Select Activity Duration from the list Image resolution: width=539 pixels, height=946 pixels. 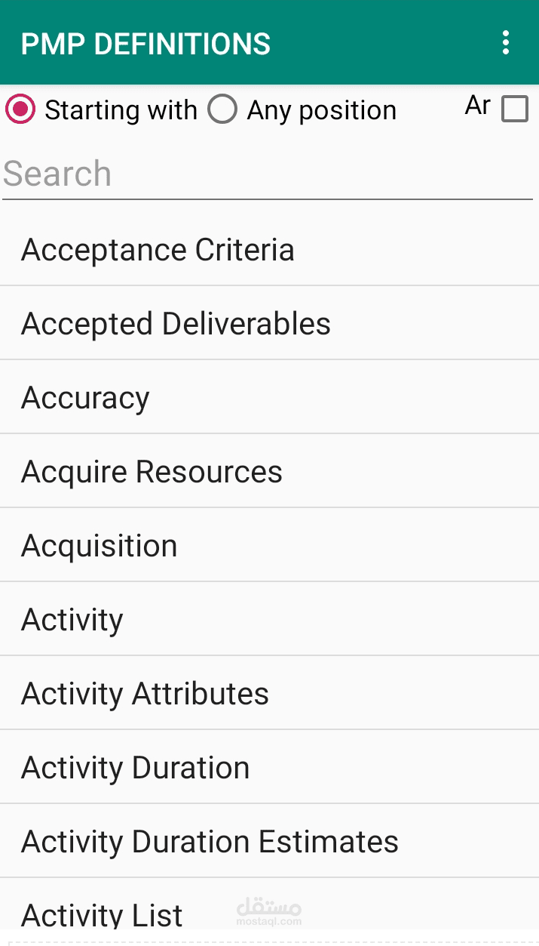pos(136,767)
